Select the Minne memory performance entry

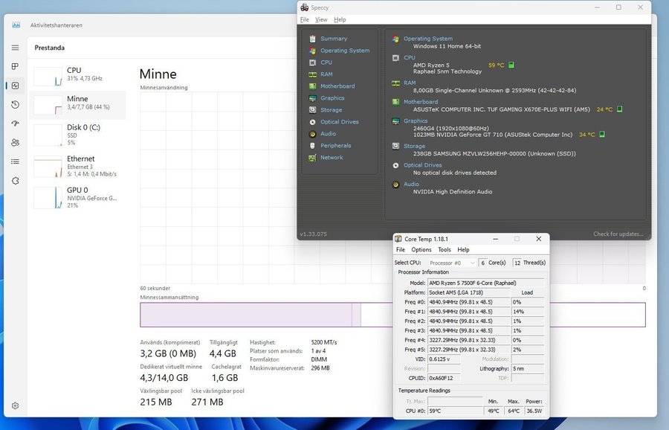point(77,105)
